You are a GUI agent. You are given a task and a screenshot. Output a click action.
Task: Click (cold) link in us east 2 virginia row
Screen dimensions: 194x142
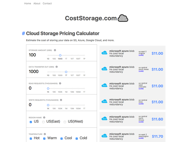coord(141,55)
